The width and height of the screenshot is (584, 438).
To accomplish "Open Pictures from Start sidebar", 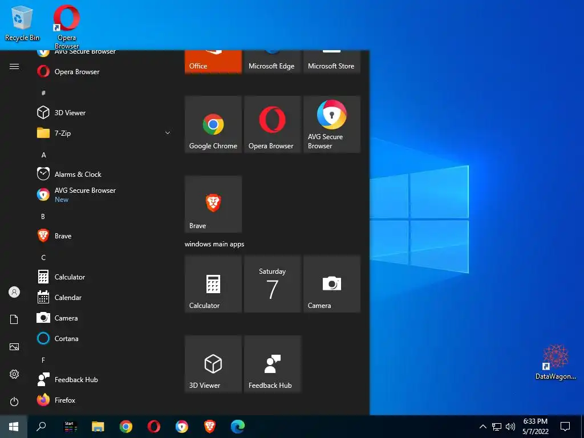I will [x=14, y=347].
